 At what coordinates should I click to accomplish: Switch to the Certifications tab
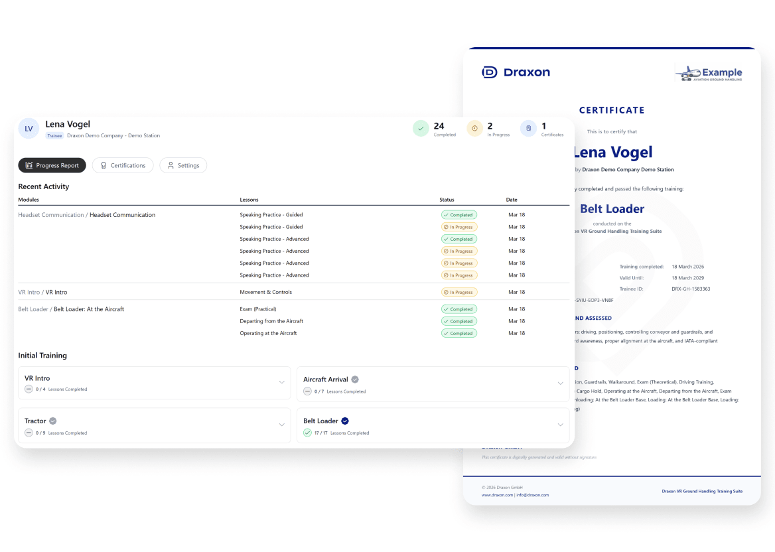tap(123, 165)
